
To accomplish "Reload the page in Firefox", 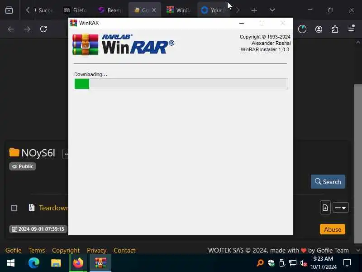I will [x=43, y=29].
